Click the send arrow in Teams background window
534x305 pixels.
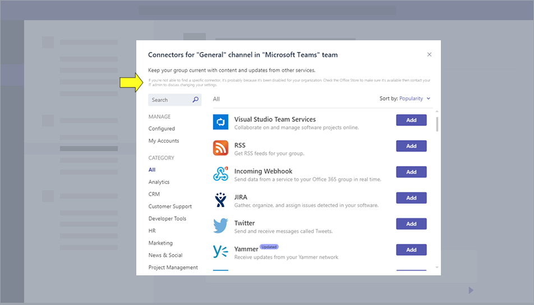click(471, 290)
